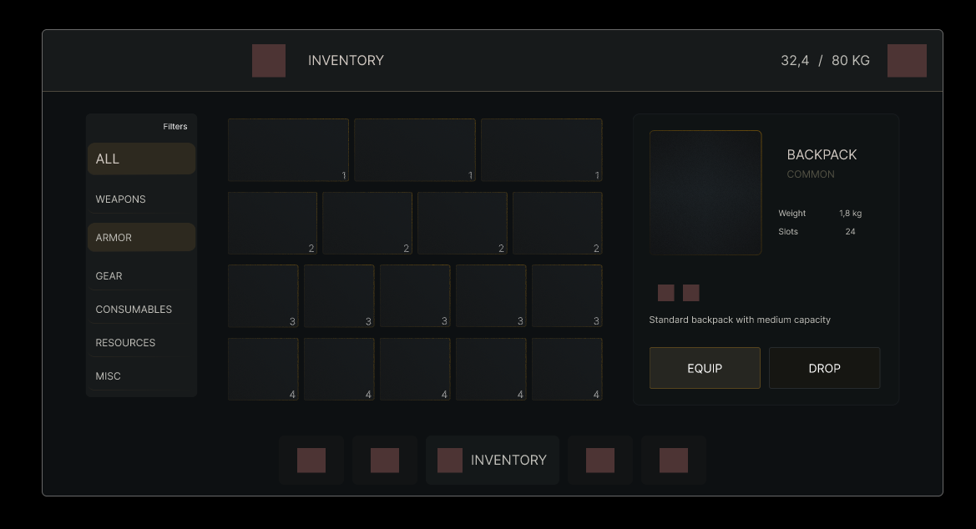Select the first item slot numbered 4

pyautogui.click(x=263, y=369)
